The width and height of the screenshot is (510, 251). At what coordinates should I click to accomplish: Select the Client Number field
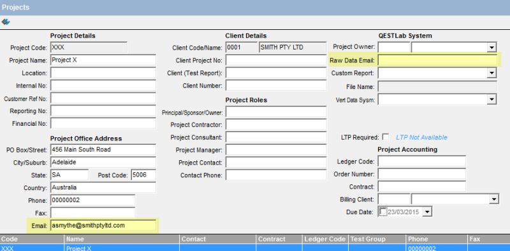pos(276,86)
